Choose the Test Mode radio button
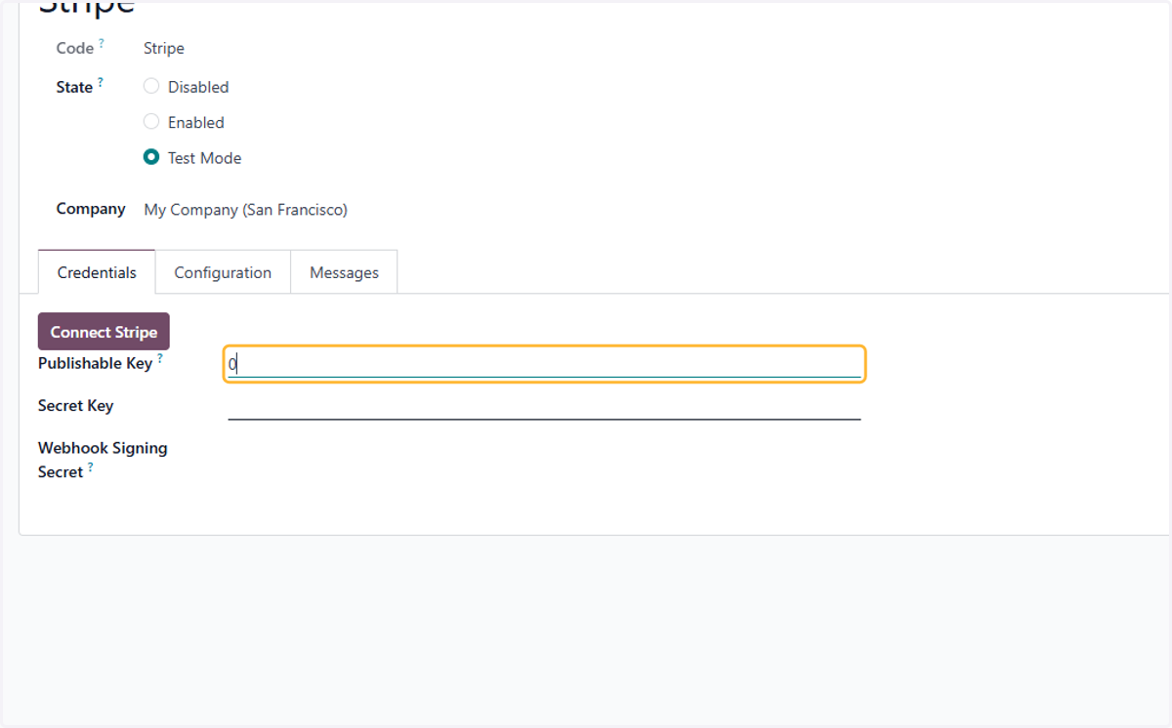The width and height of the screenshot is (1172, 728). pos(151,157)
